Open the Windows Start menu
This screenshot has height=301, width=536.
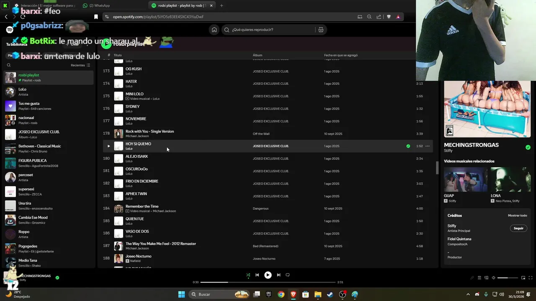(x=181, y=294)
